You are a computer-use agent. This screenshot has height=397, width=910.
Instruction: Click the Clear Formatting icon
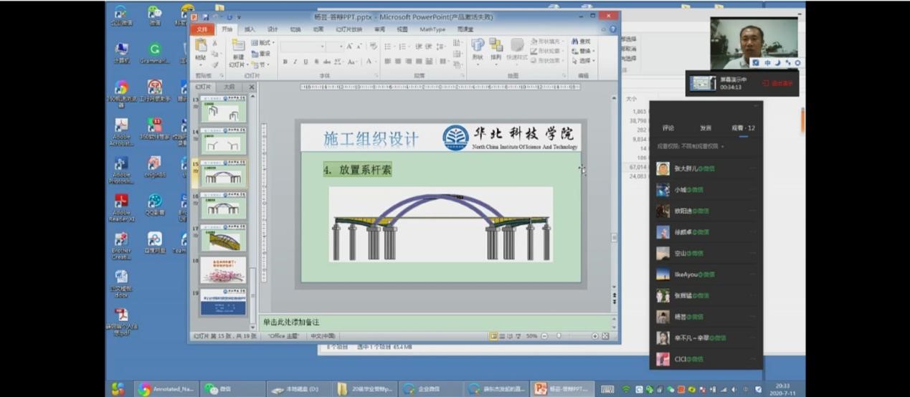pos(373,47)
